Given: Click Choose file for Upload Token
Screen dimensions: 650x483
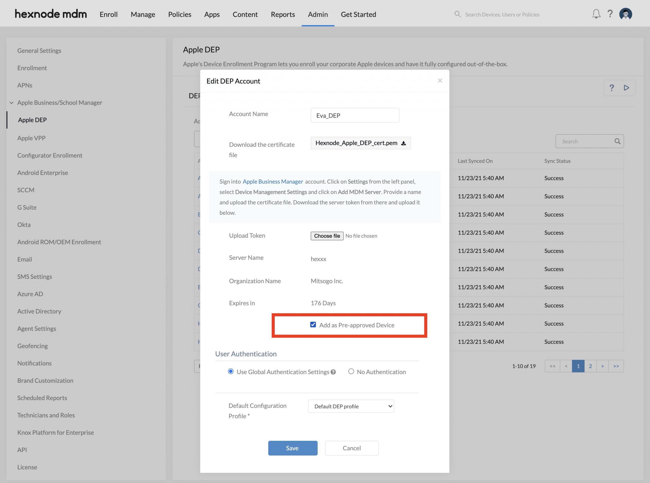Looking at the screenshot, I should click(327, 236).
